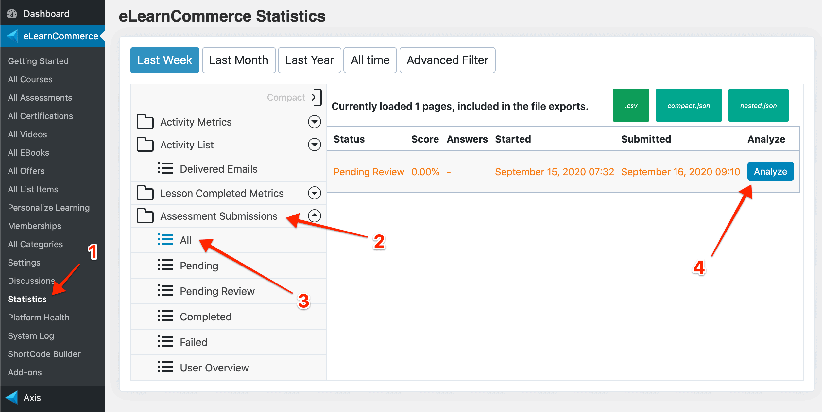Image resolution: width=822 pixels, height=412 pixels.
Task: Open Delivered Emails report
Action: [x=229, y=169]
